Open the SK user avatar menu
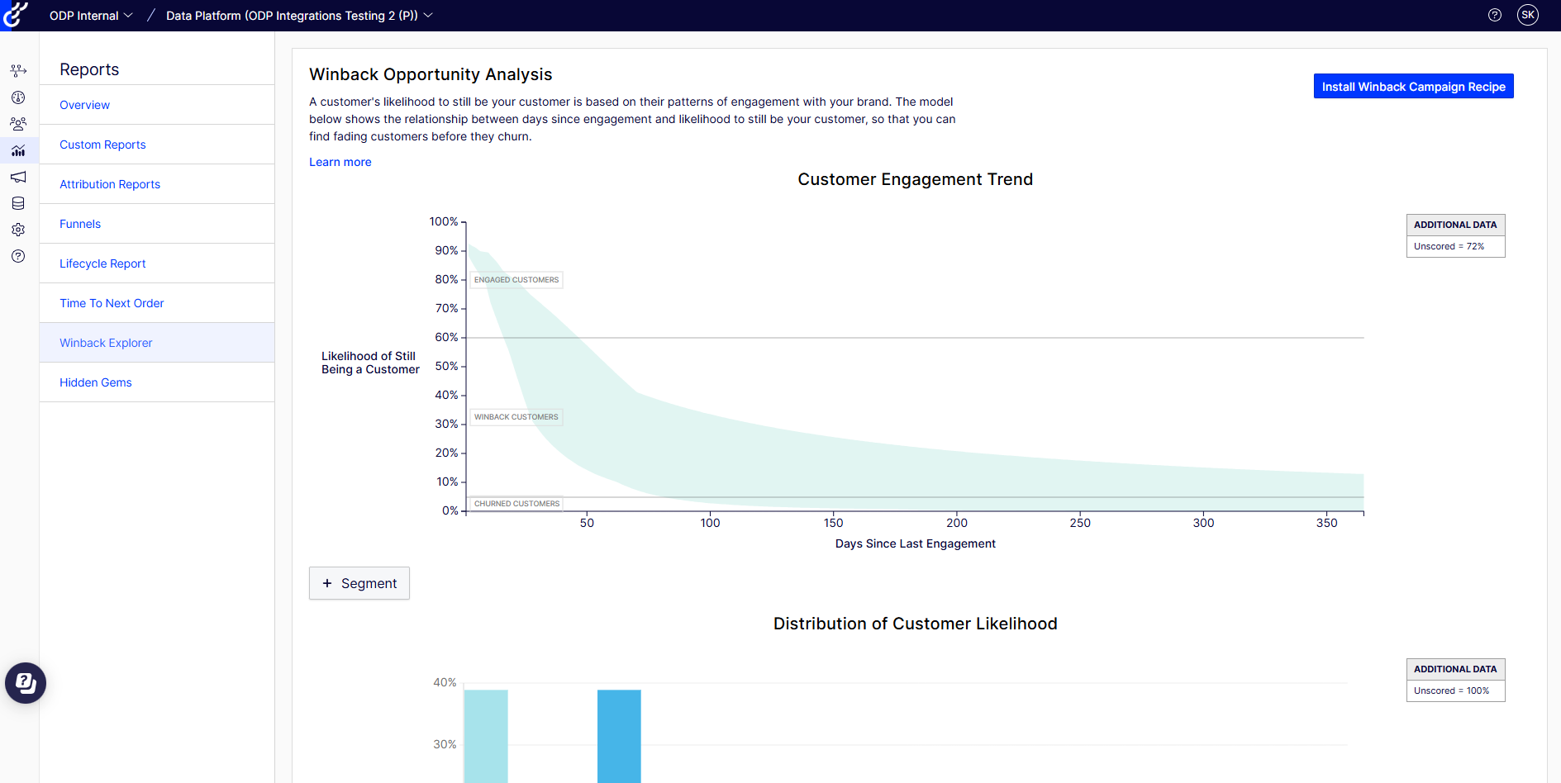Image resolution: width=1561 pixels, height=783 pixels. (x=1528, y=15)
